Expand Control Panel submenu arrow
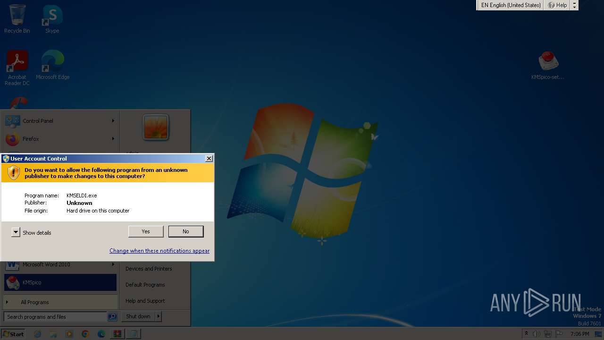The width and height of the screenshot is (604, 340). pos(113,121)
